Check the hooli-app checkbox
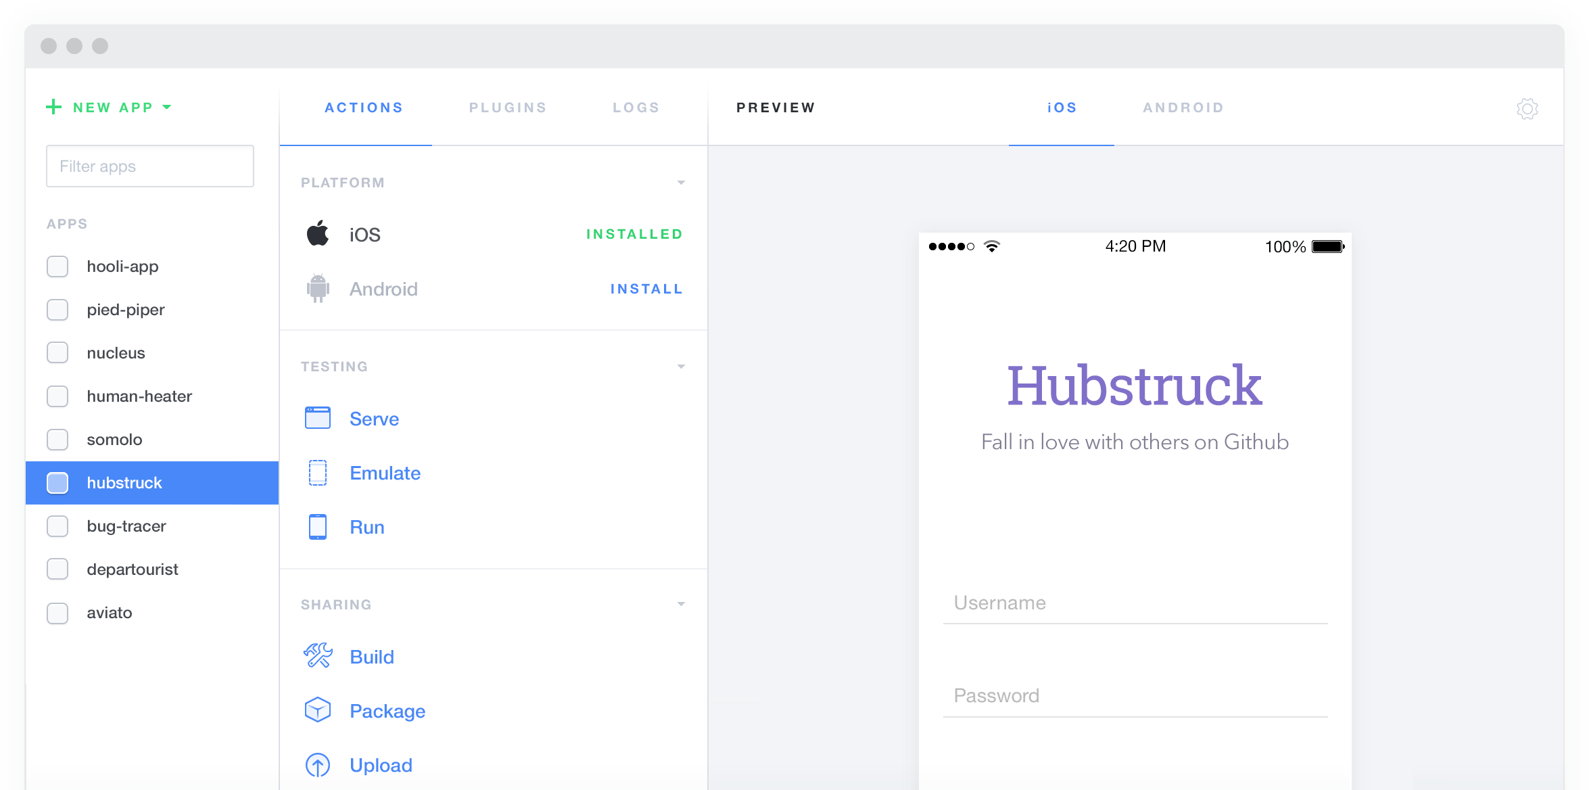 [x=57, y=266]
